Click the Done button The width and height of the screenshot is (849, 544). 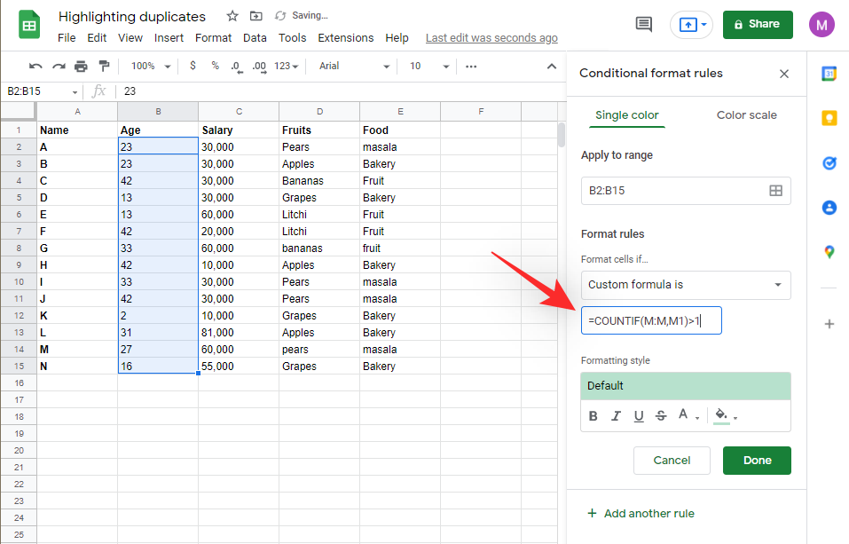(x=756, y=460)
